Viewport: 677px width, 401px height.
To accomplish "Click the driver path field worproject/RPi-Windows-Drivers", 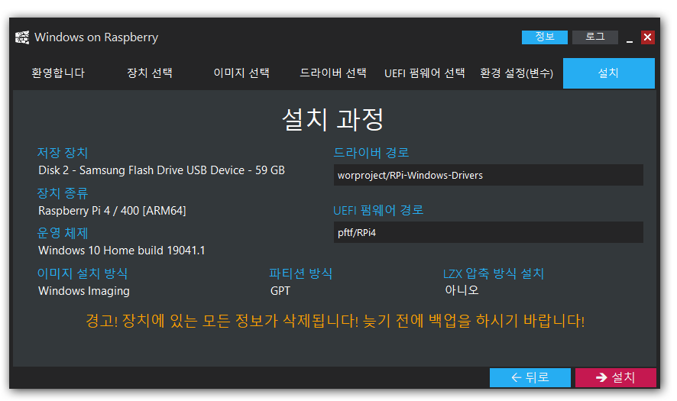I will [488, 175].
